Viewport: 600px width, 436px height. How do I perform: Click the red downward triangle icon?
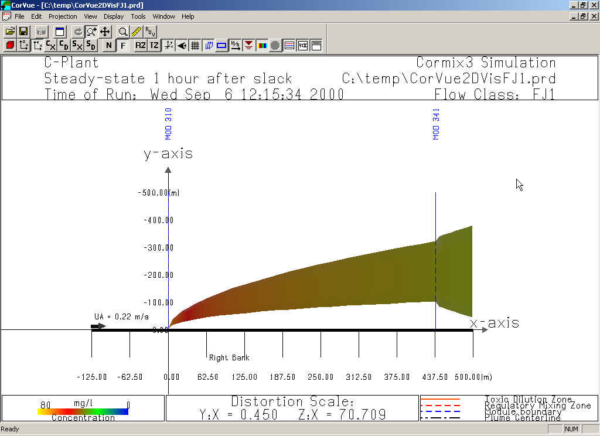coord(248,45)
